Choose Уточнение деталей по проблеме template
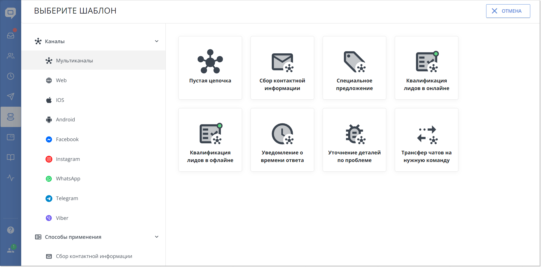Screen dimensions: 541x267 click(354, 140)
